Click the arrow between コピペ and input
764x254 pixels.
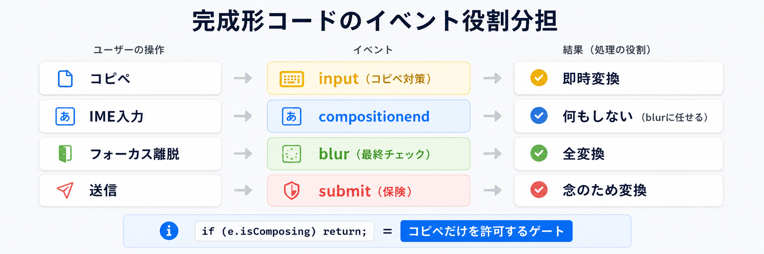243,78
